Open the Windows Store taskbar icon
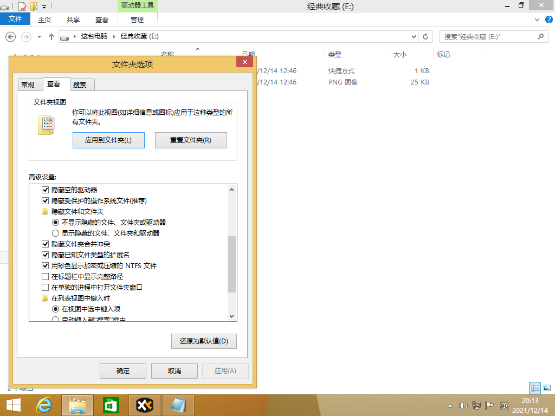The image size is (555, 416). 111,405
